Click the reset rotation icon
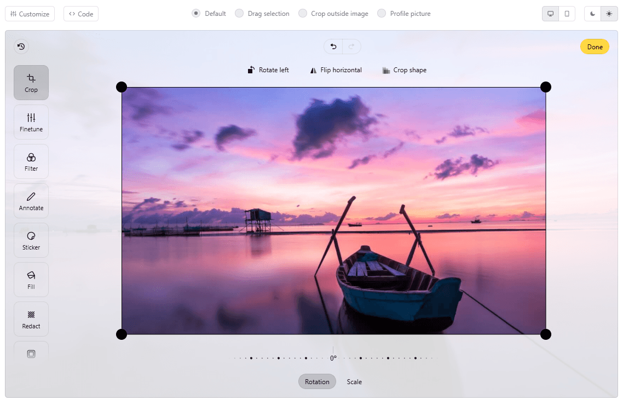The height and width of the screenshot is (400, 623). 21,47
